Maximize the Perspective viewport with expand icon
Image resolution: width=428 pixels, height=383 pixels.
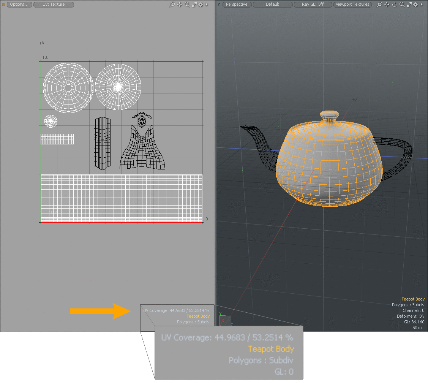tap(409, 5)
